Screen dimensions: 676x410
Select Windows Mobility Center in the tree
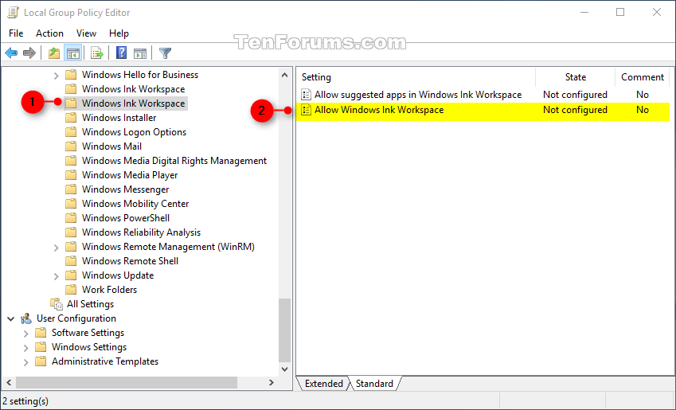click(135, 204)
